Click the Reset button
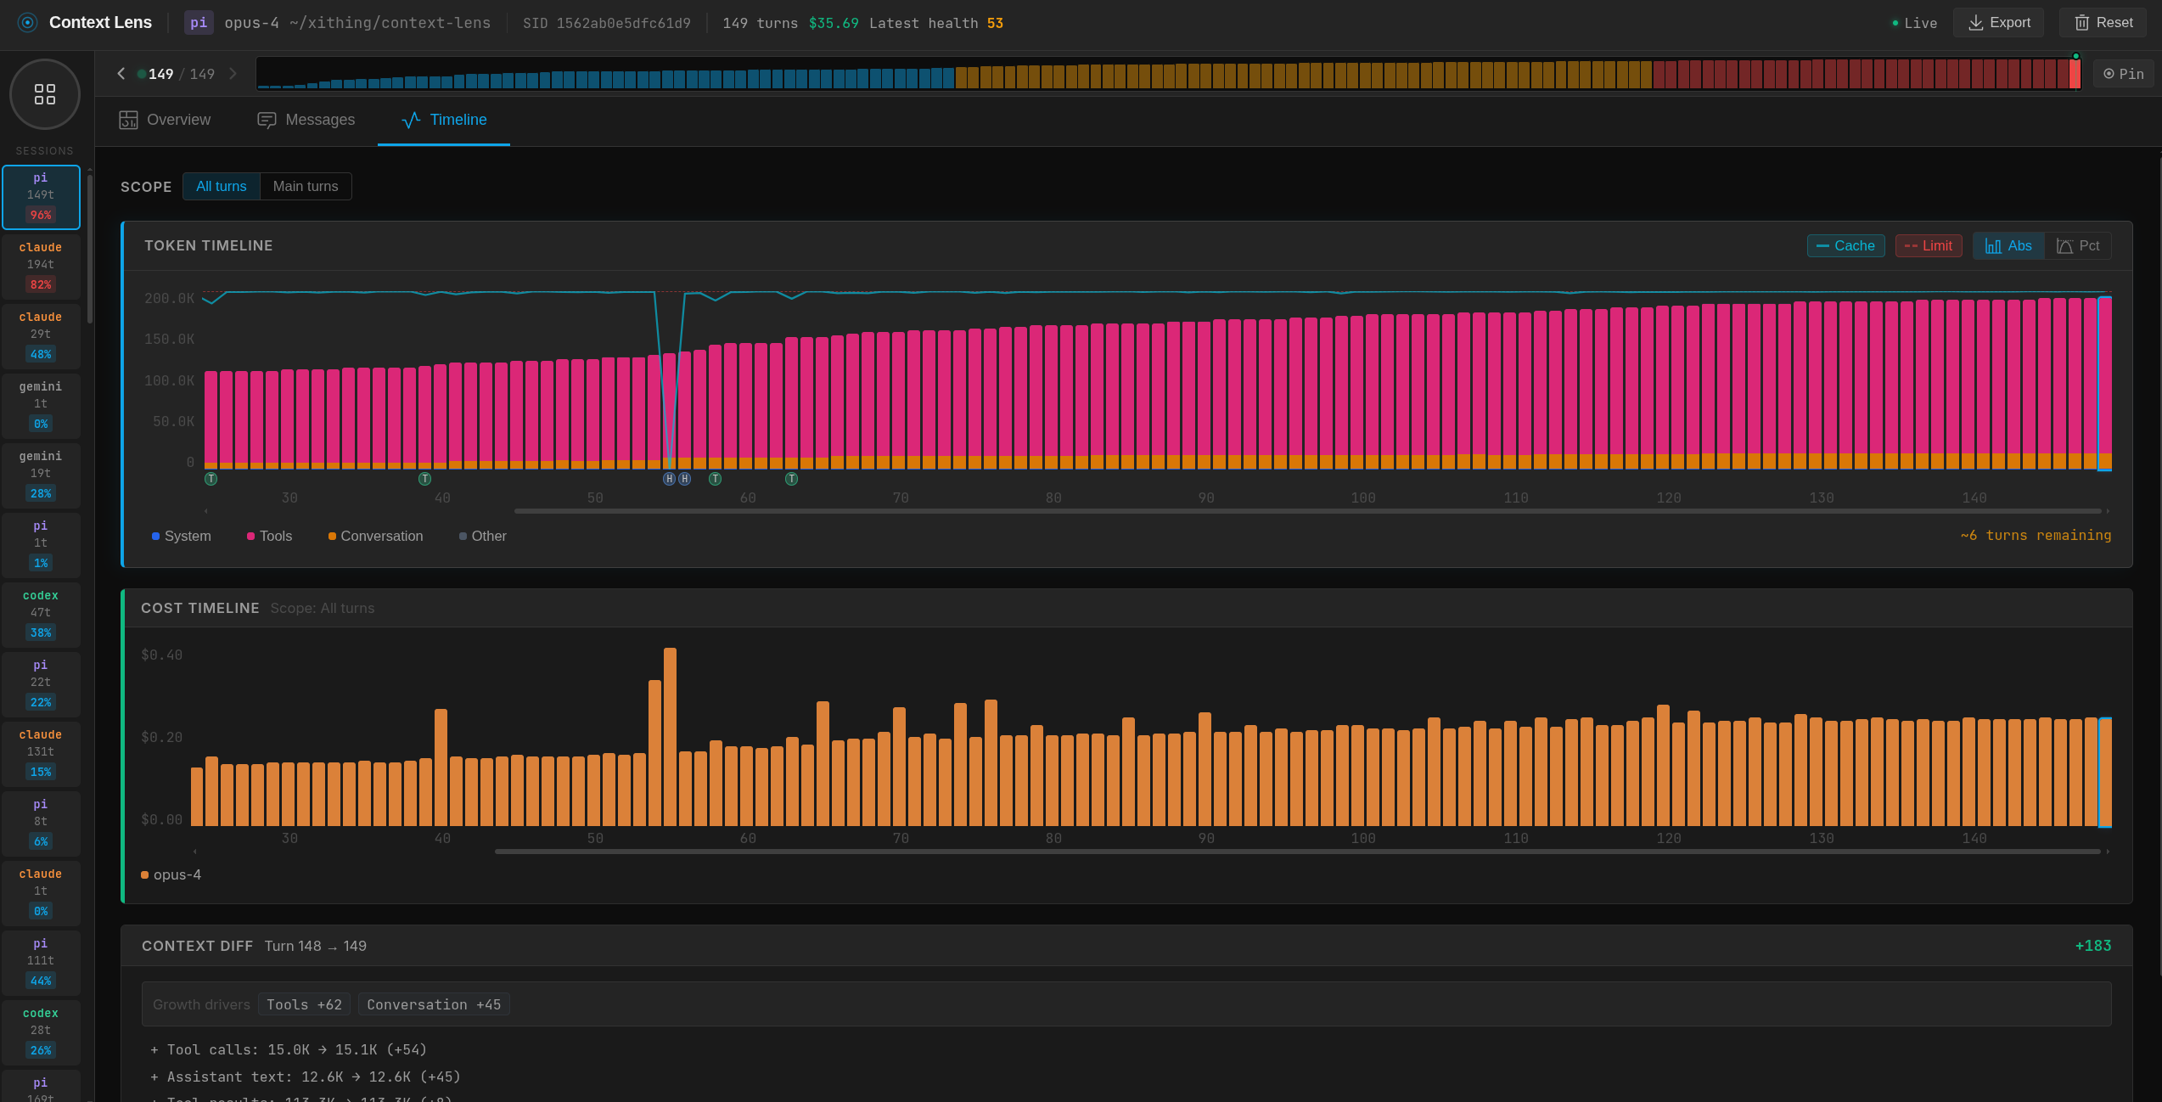The image size is (2162, 1102). [2103, 23]
